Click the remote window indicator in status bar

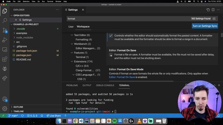pos(3,116)
